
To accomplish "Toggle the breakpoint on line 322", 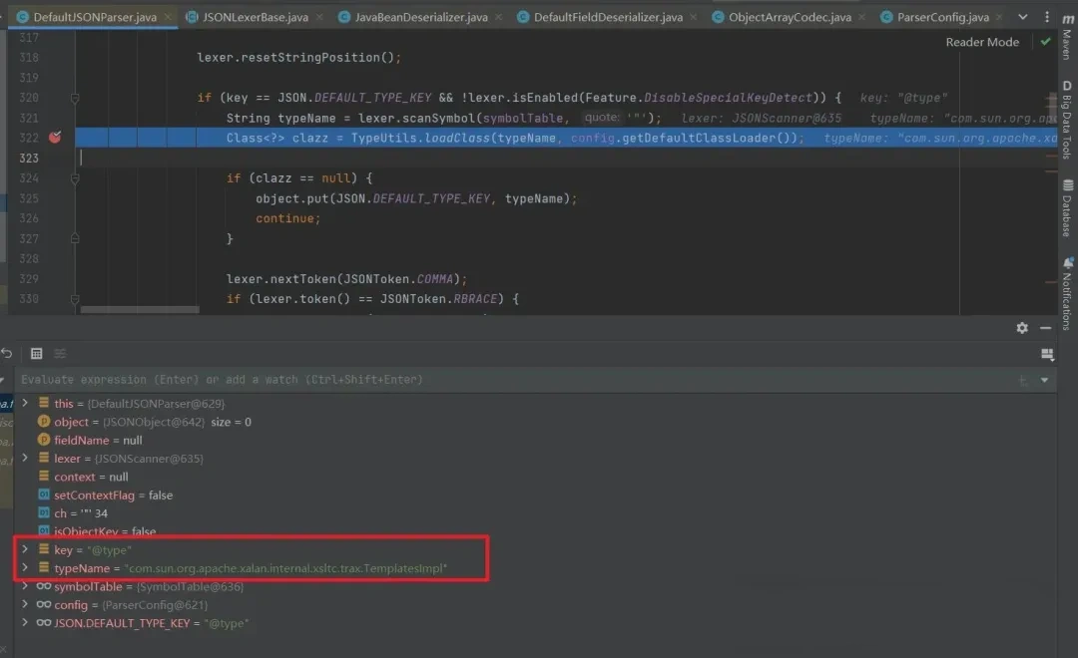I will [55, 138].
